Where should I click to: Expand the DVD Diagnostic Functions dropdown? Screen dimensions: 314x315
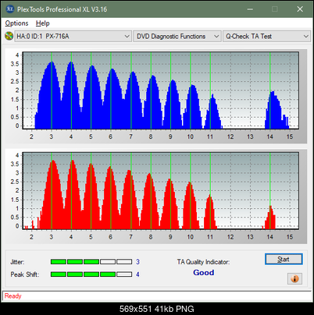click(177, 37)
